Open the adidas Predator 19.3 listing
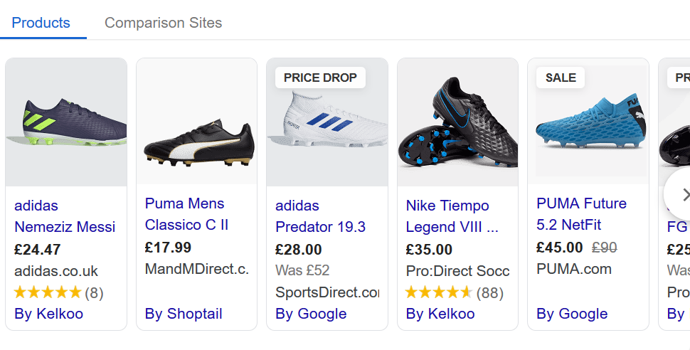The height and width of the screenshot is (350, 690). tap(320, 216)
